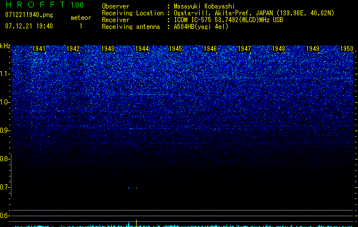Click time marker 1948
358x227 pixels.
(278, 49)
